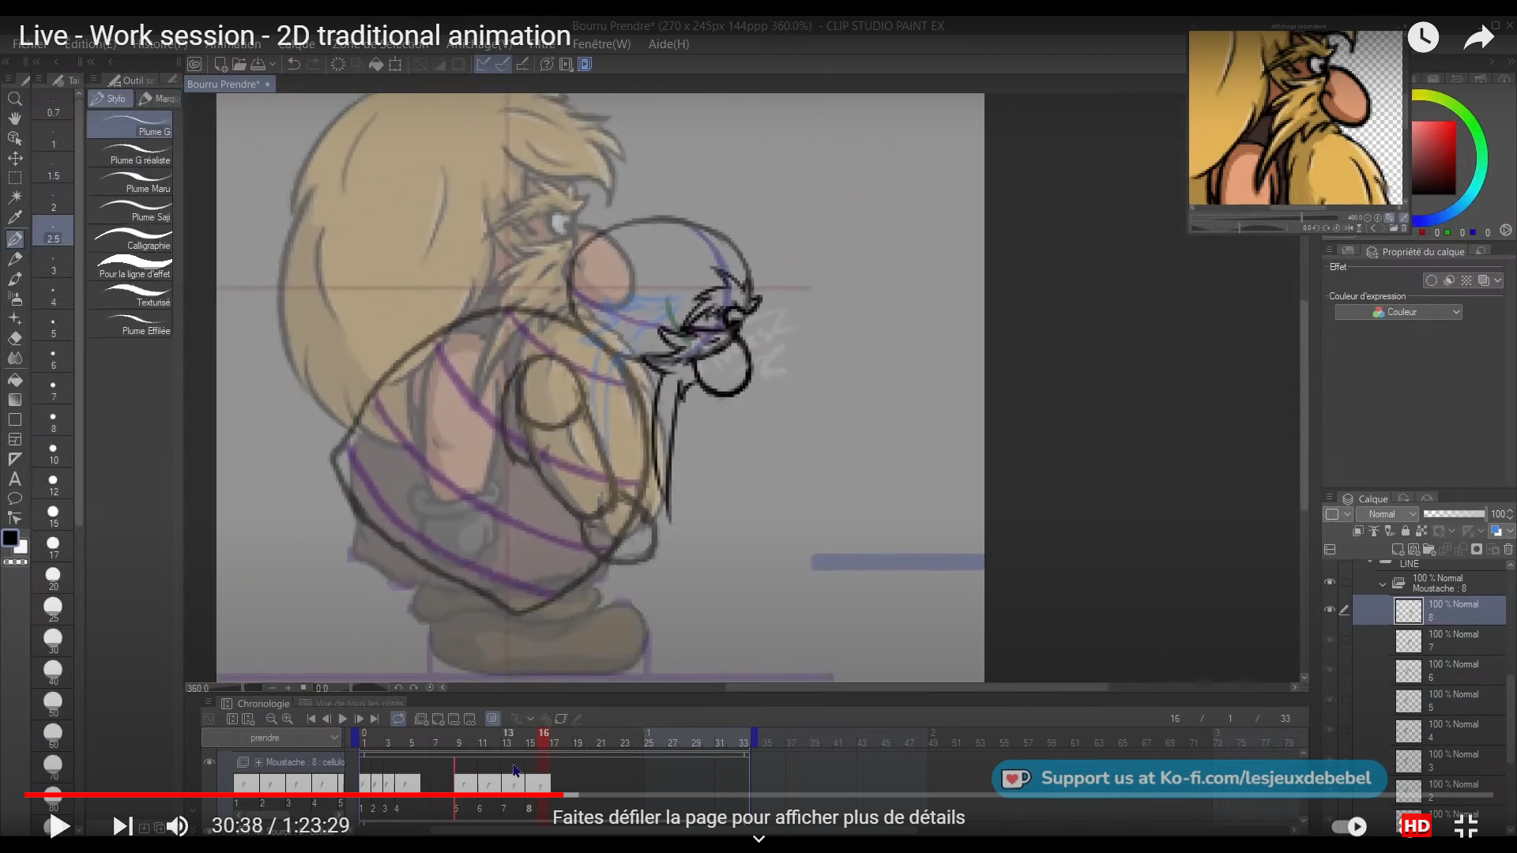1517x853 pixels.
Task: Select the Text tool
Action: [14, 479]
